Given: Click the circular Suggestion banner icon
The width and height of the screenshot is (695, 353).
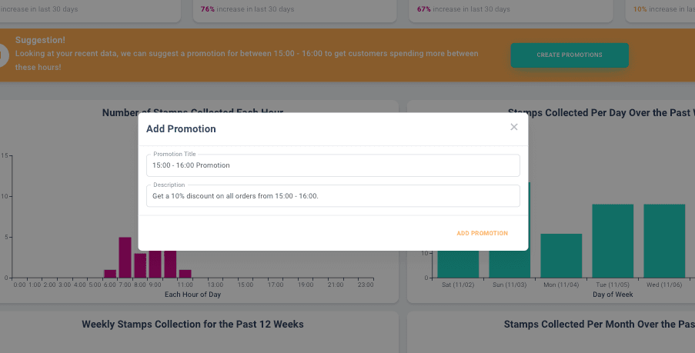Looking at the screenshot, I should coord(3,55).
